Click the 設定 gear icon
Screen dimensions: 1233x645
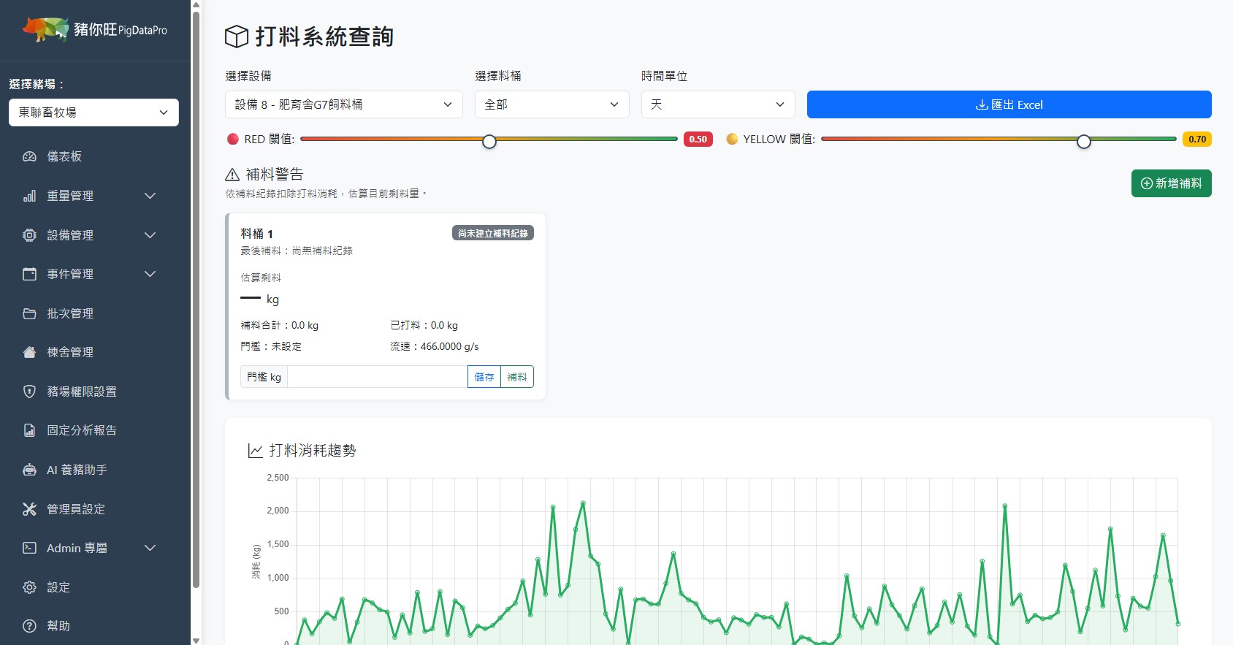click(29, 587)
